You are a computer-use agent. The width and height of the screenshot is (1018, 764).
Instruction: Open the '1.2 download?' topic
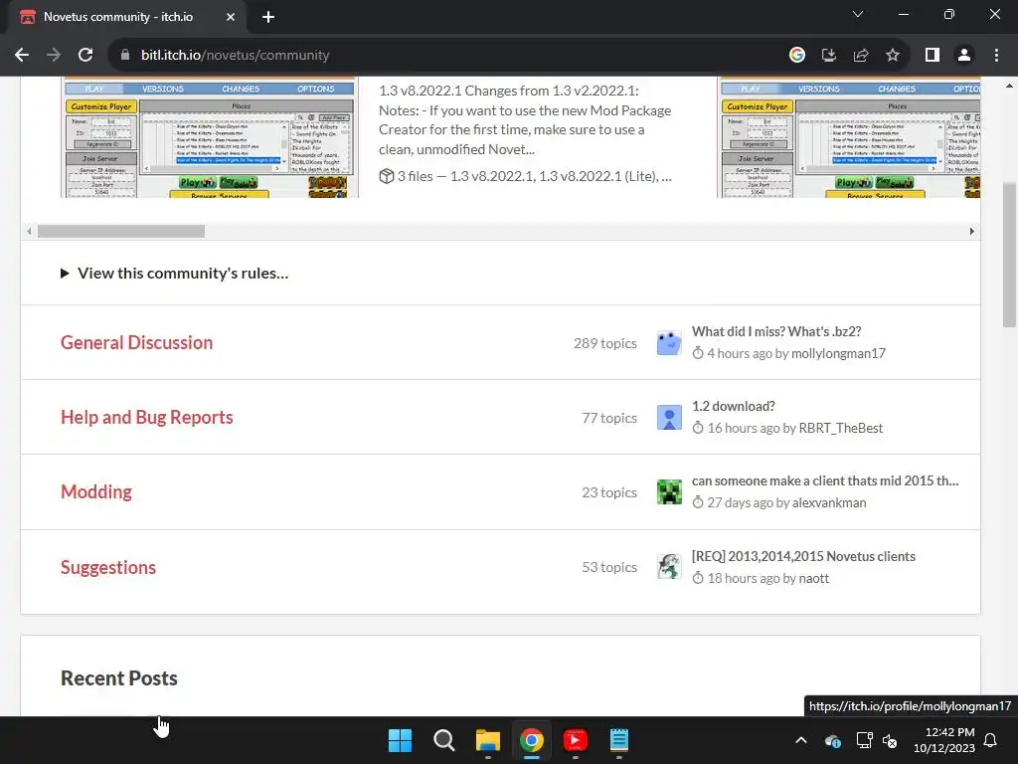point(733,406)
